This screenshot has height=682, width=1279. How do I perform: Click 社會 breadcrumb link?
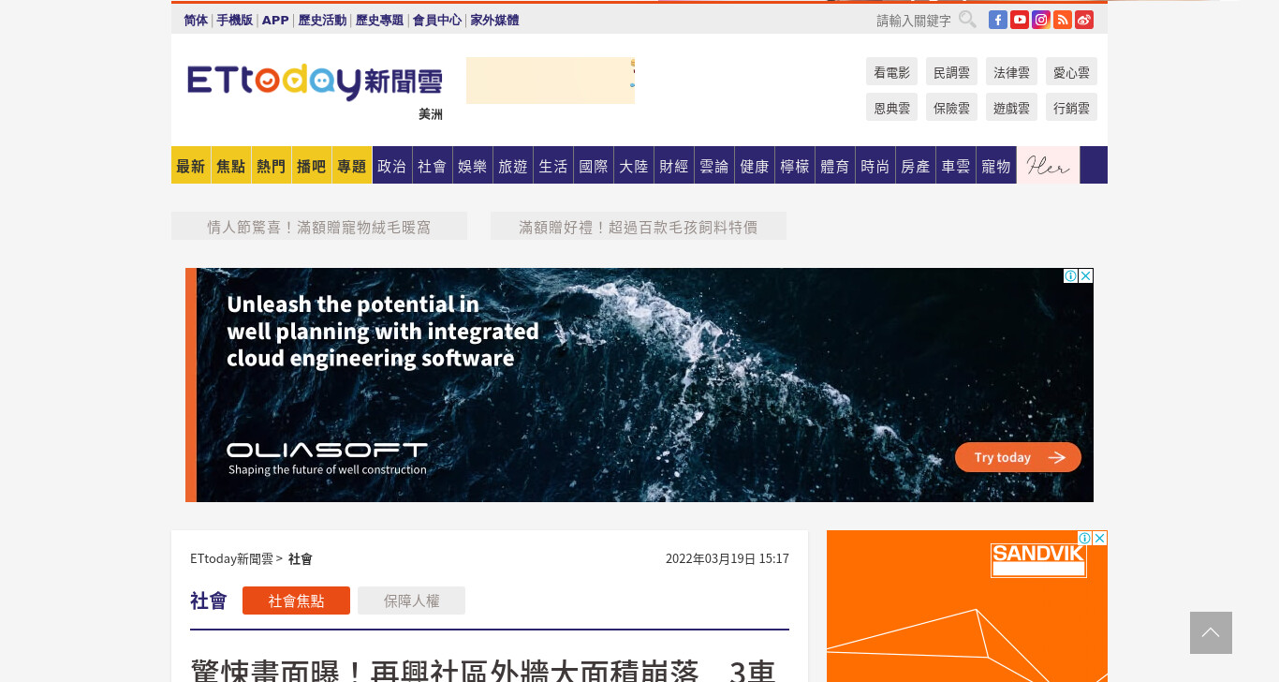coord(301,558)
